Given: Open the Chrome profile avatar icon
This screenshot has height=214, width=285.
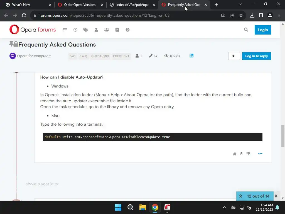Looking at the screenshot, I should [270, 16].
